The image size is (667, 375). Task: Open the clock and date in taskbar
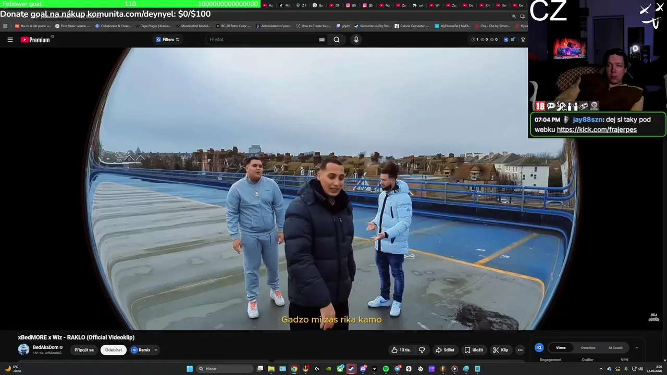pos(654,369)
